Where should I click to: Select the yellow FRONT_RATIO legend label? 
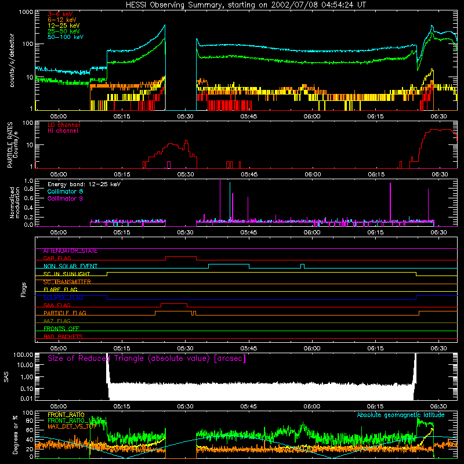66,415
